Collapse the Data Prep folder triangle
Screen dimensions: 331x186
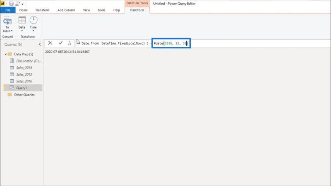pos(6,54)
